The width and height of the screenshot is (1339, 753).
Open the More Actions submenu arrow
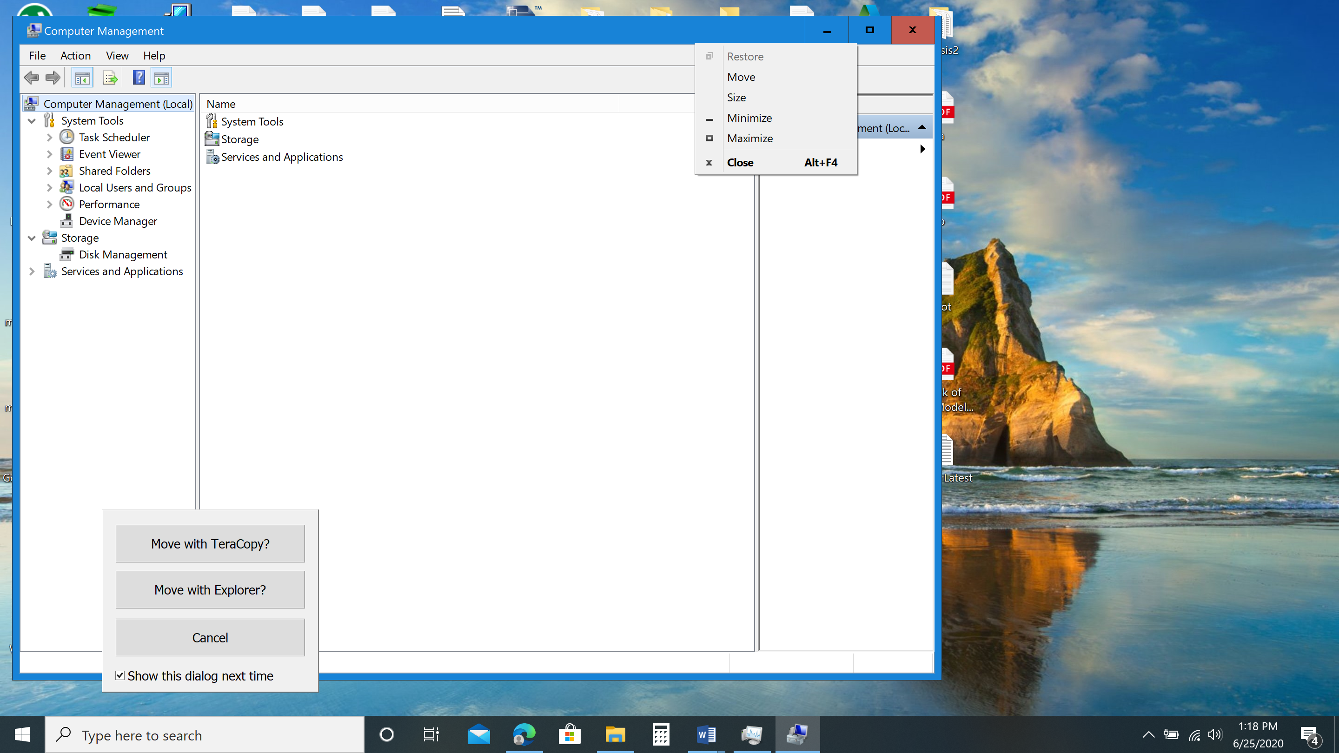pos(922,149)
